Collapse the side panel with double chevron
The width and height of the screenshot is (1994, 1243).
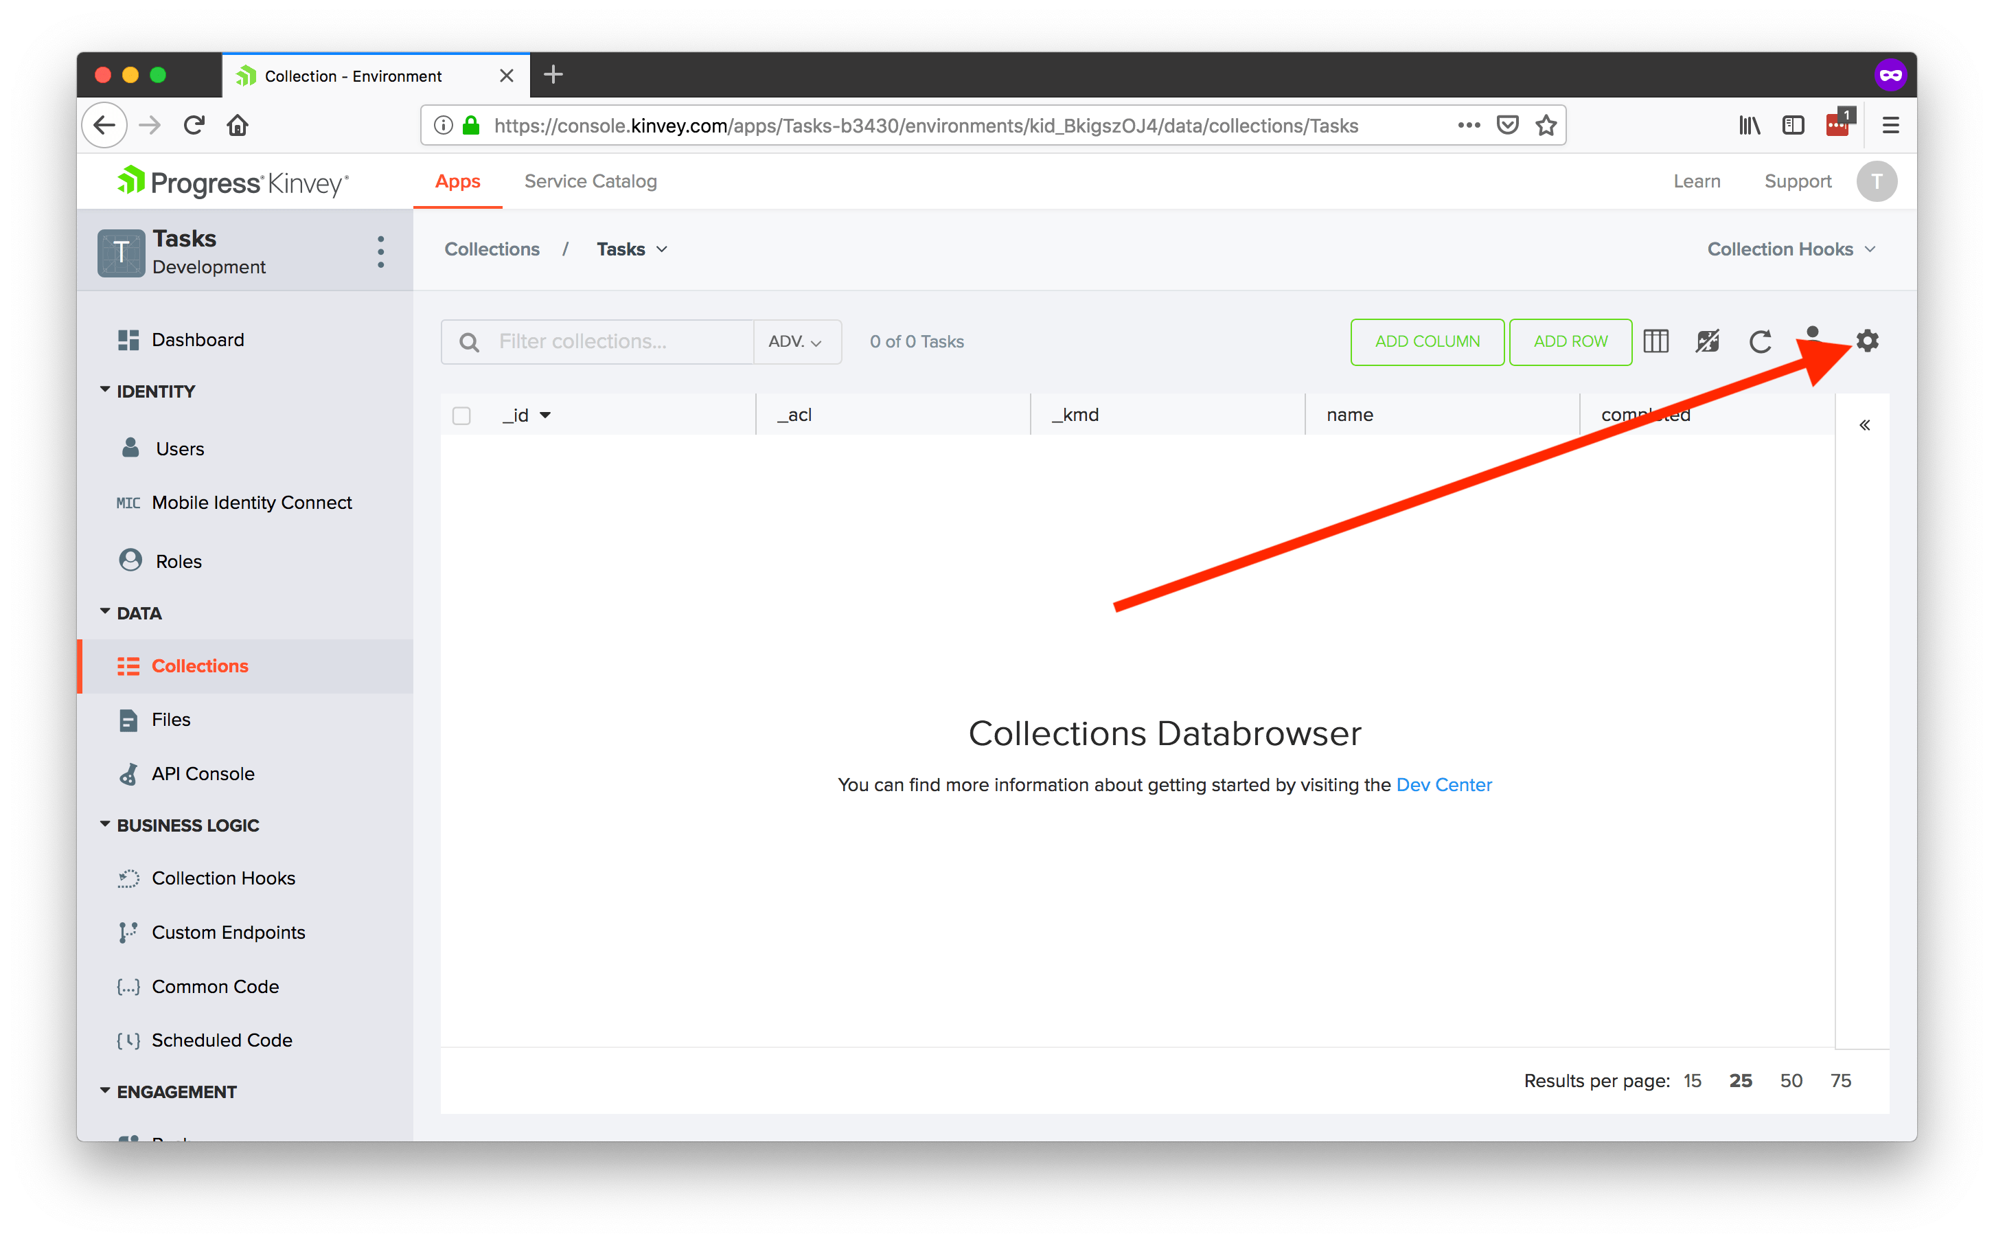coord(1864,425)
